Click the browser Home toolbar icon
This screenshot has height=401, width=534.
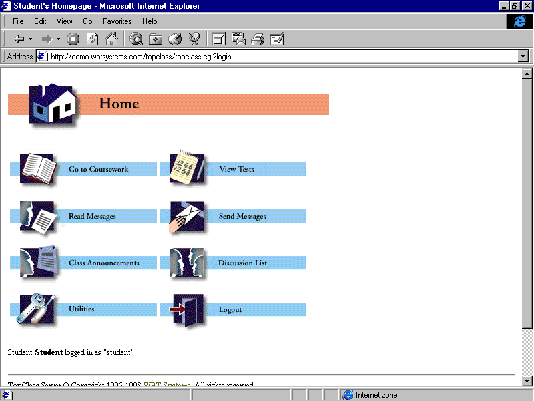(111, 39)
